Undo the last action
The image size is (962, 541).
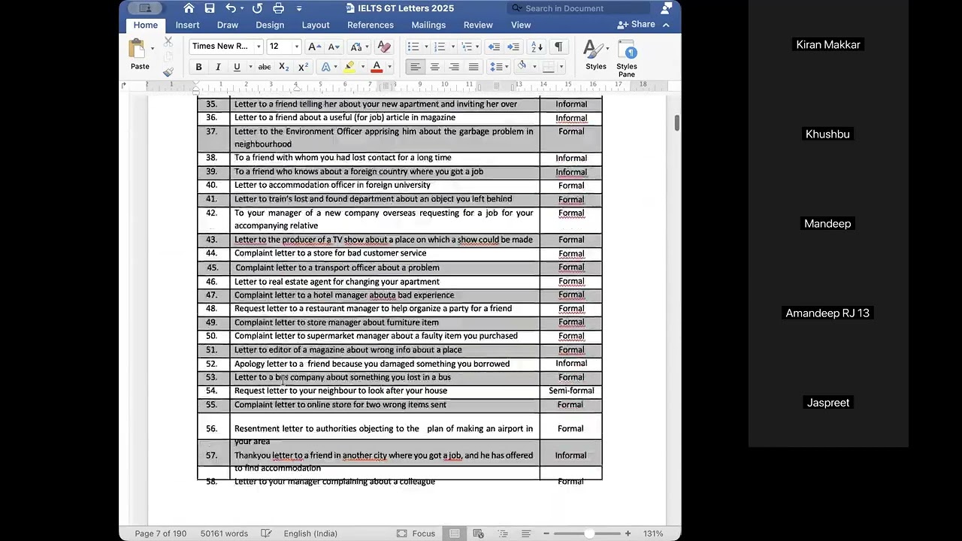(231, 8)
